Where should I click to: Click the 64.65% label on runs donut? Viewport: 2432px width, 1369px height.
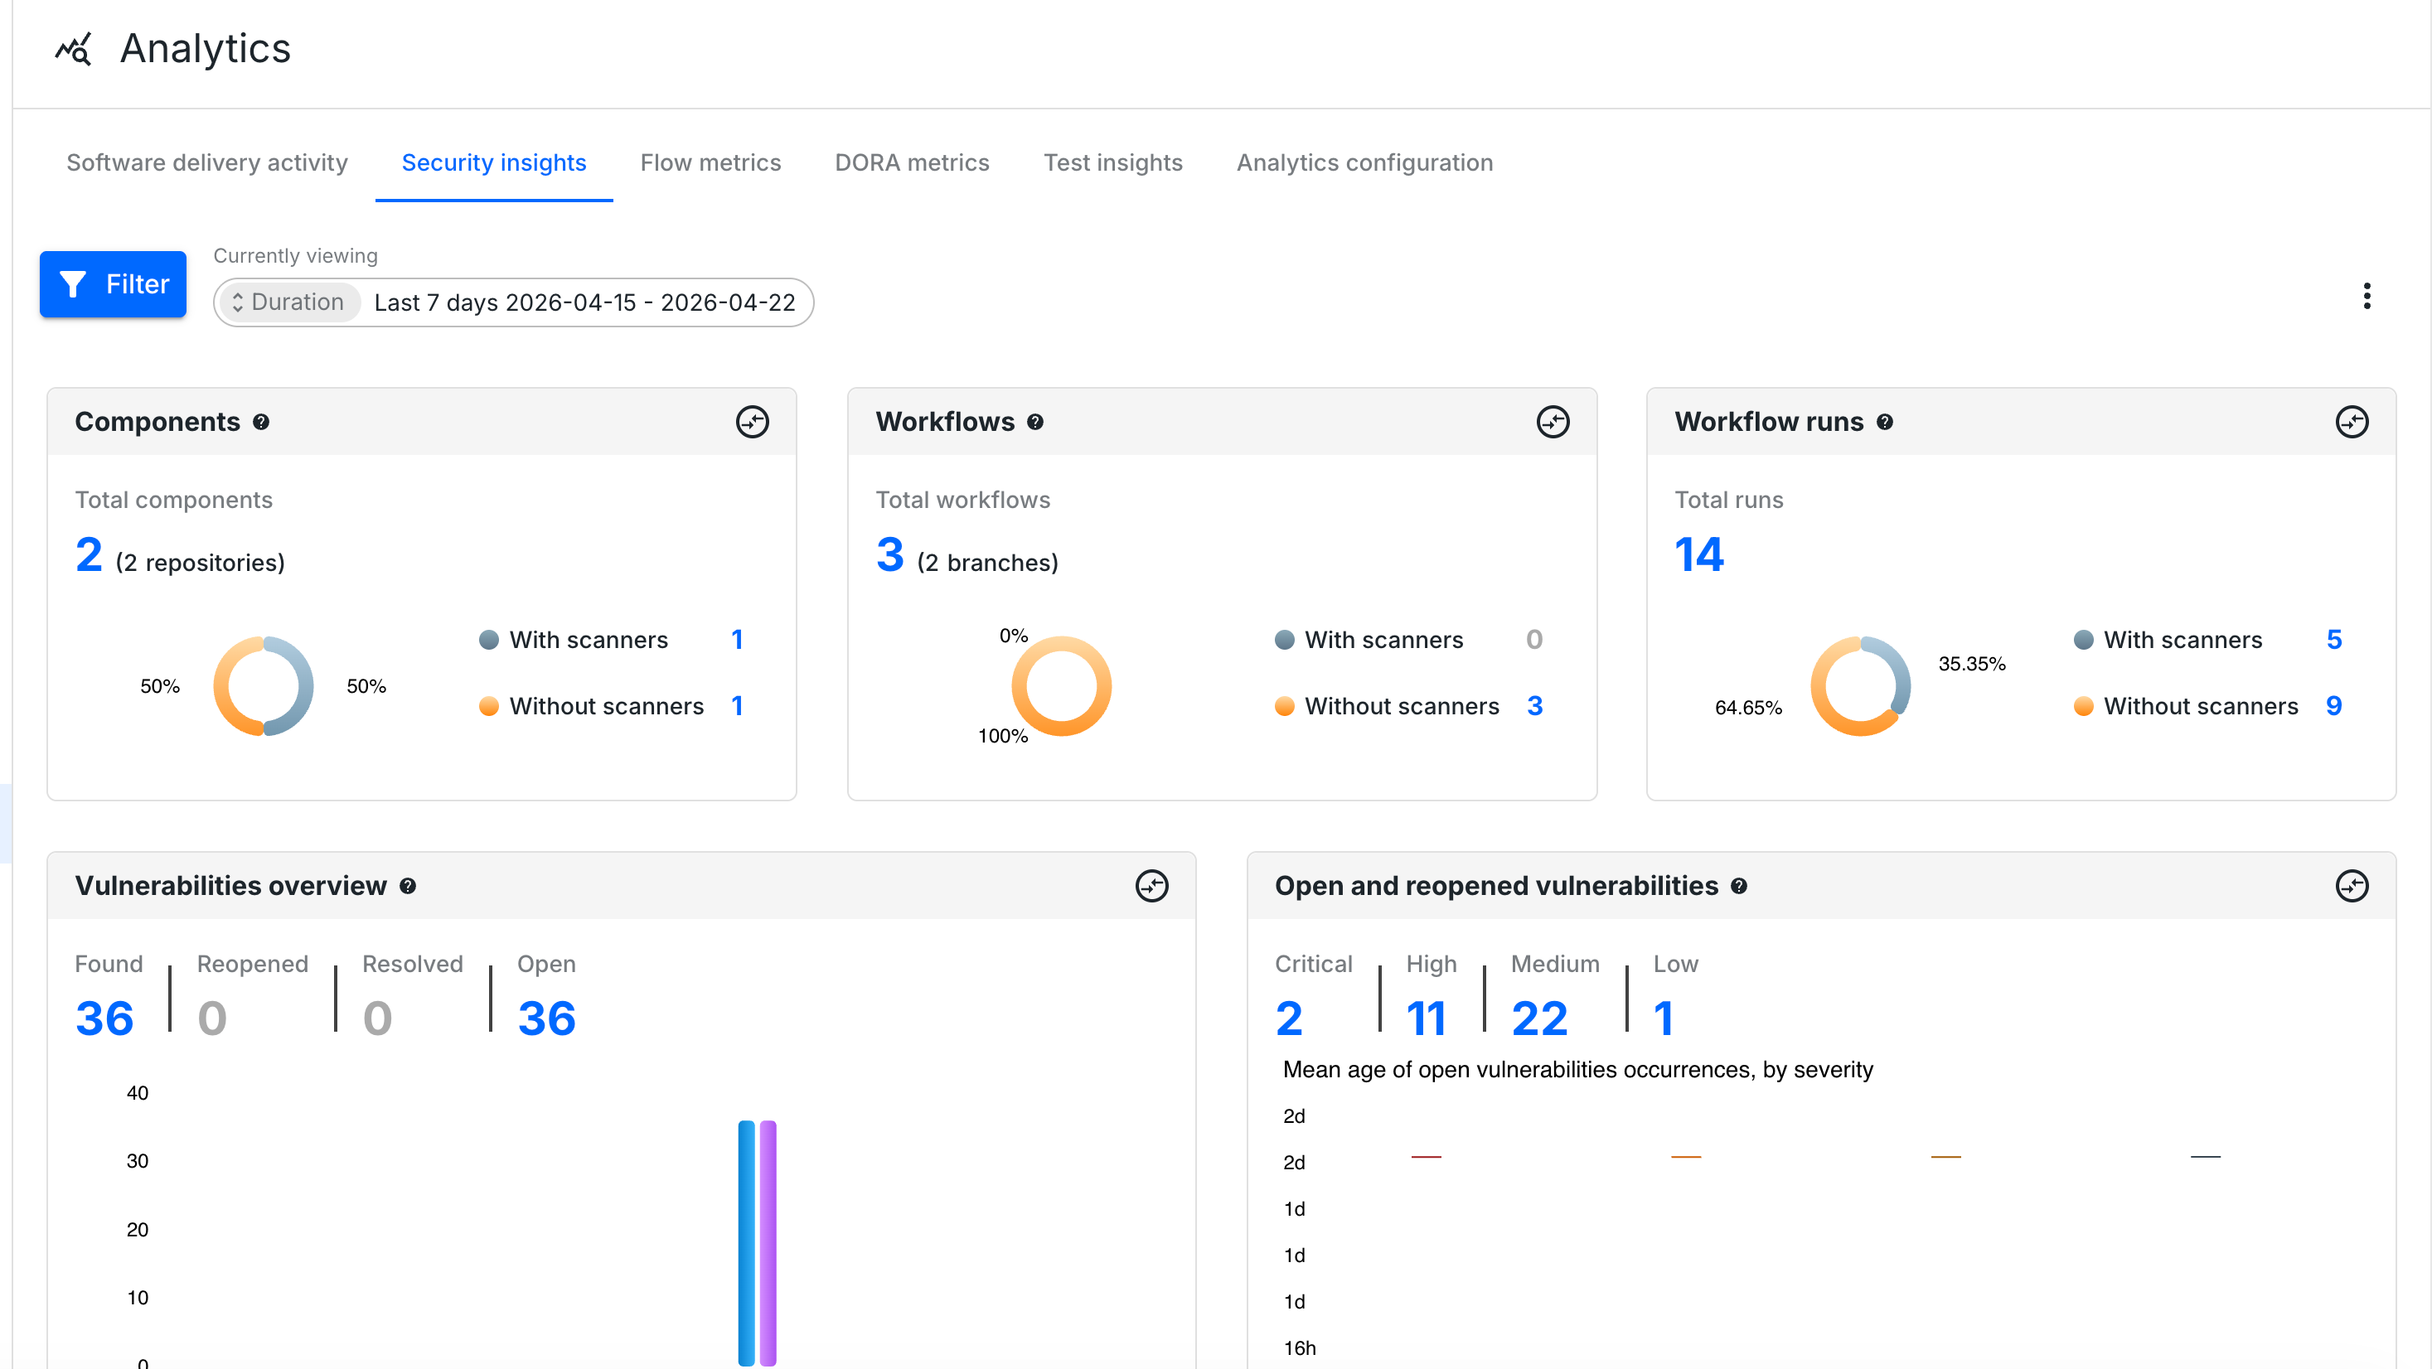click(1747, 707)
